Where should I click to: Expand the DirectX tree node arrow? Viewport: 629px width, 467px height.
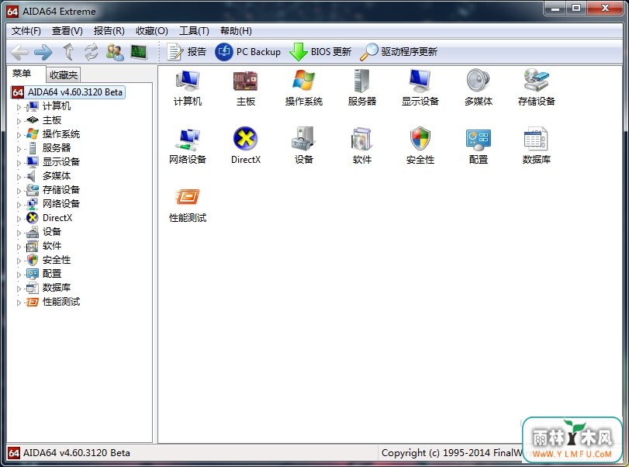19,219
